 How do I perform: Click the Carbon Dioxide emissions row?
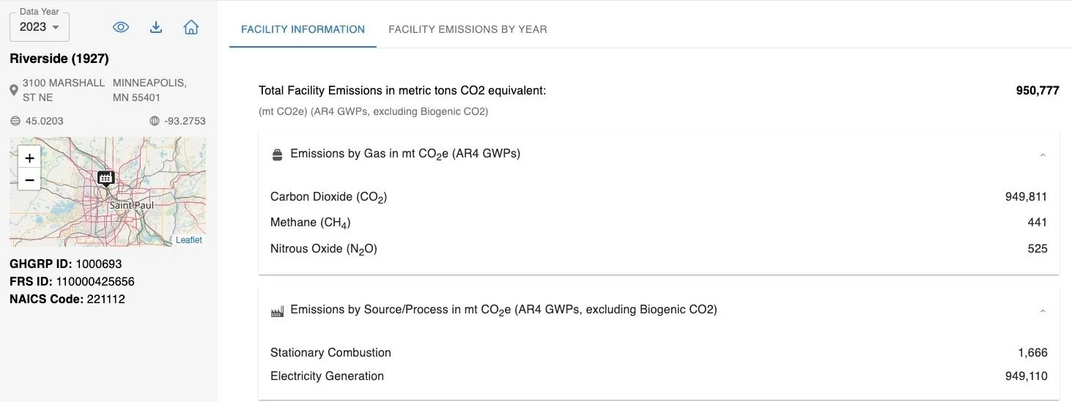328,197
